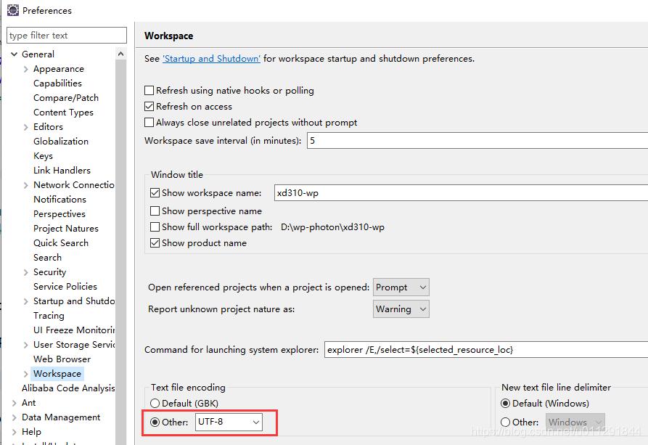Open the Warning dropdown for unknown project nature

(x=401, y=309)
